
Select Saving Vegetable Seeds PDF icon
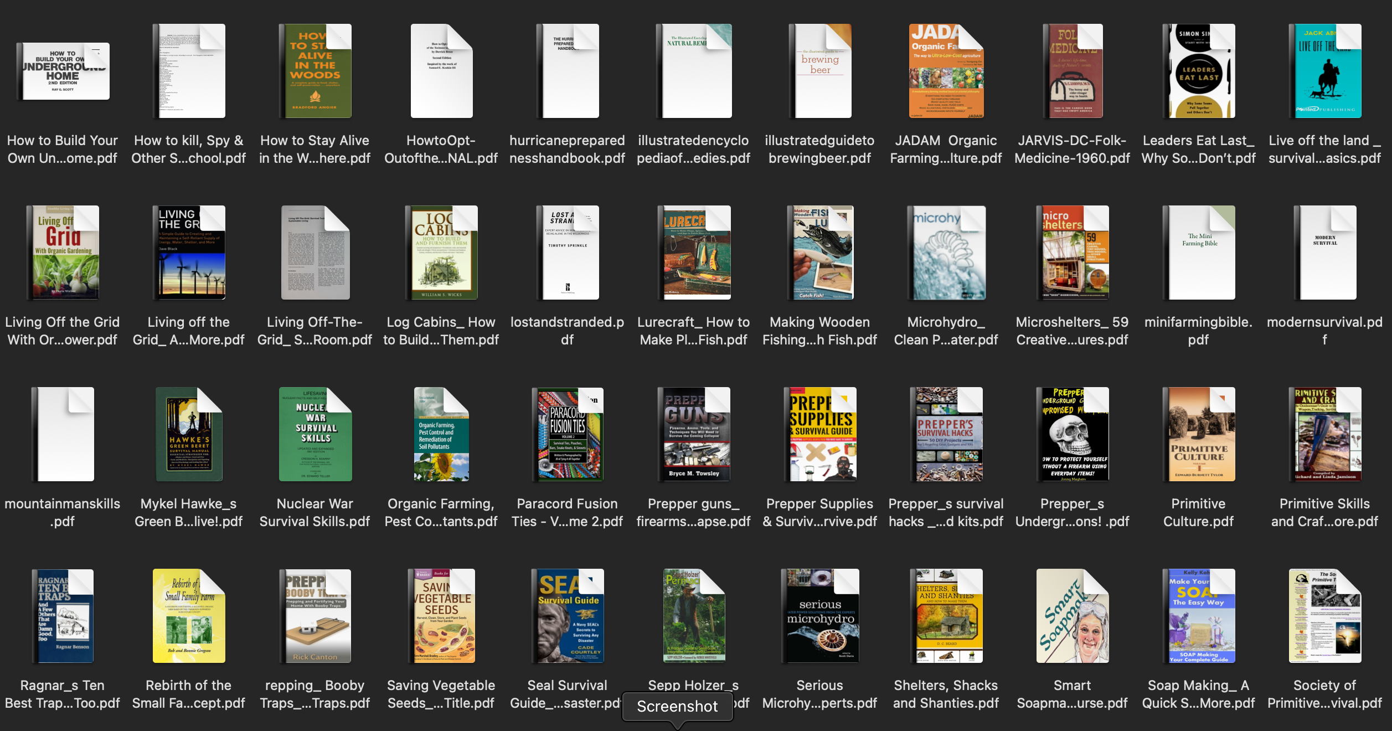(441, 616)
